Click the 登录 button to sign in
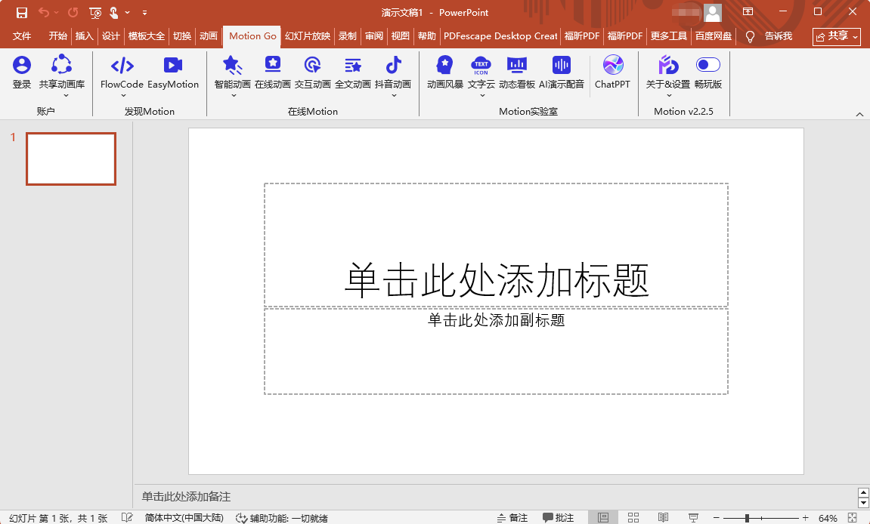The width and height of the screenshot is (870, 524). (22, 72)
